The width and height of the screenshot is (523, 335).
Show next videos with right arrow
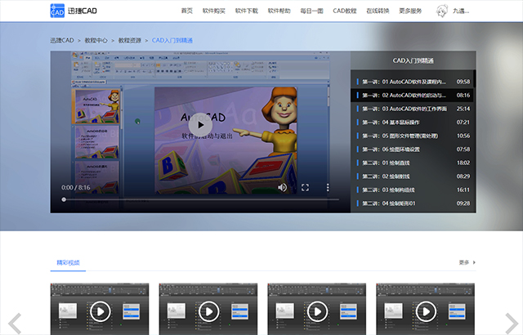(512, 323)
